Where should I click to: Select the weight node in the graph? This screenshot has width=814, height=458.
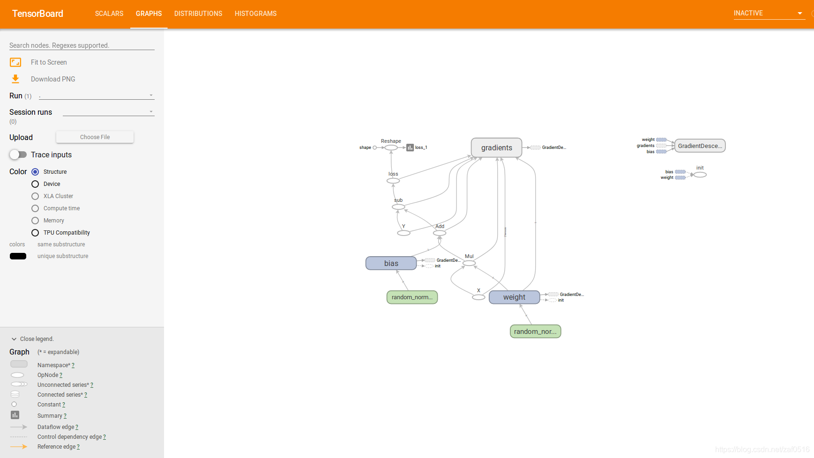[514, 297]
